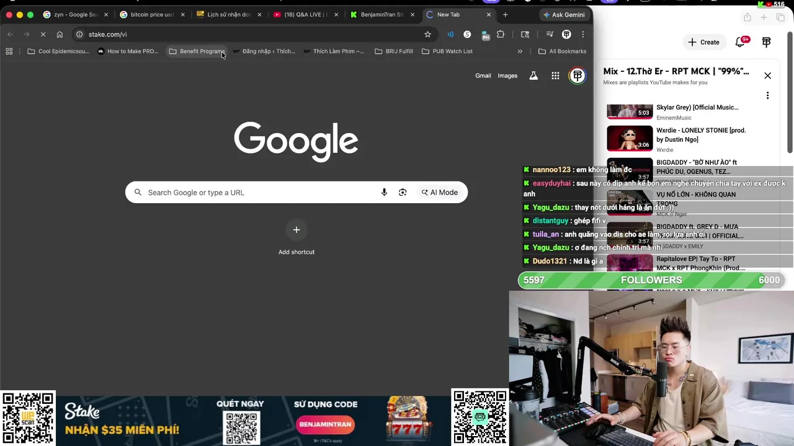The height and width of the screenshot is (446, 794).
Task: Show hidden bookmarks overflow chevron
Action: click(520, 51)
